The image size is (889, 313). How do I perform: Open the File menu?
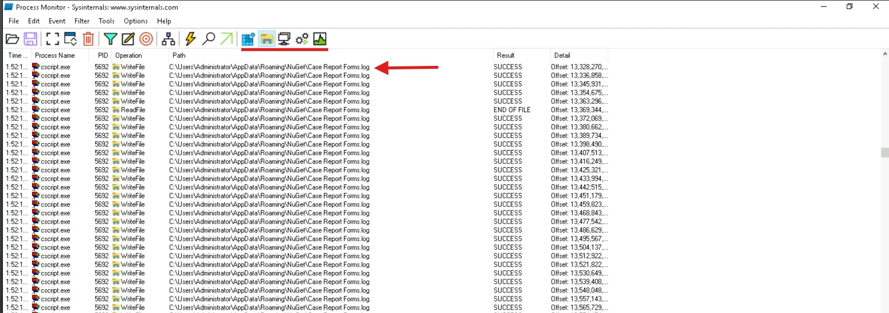(14, 21)
